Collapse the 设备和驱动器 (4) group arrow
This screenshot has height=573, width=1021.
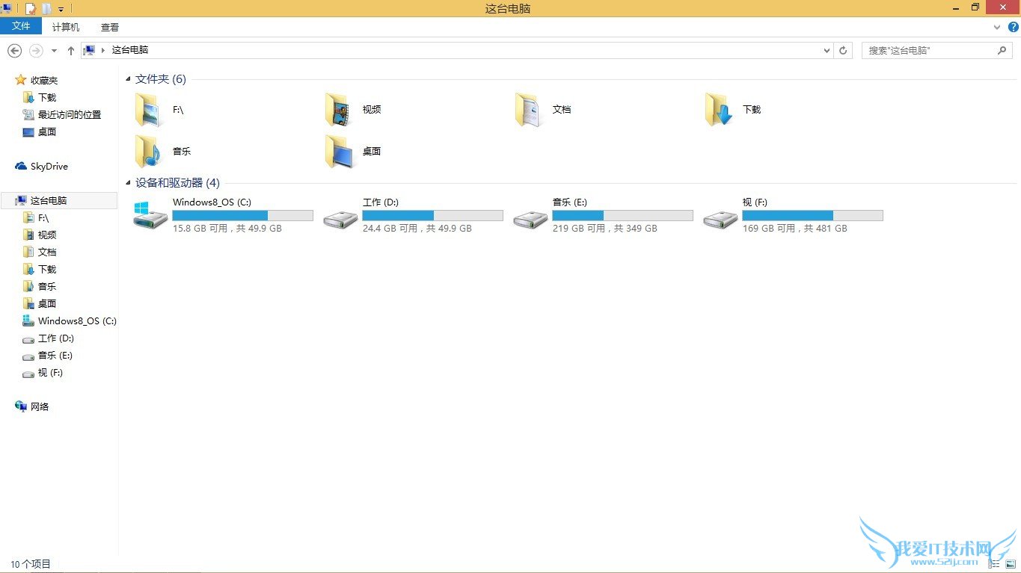(x=129, y=183)
